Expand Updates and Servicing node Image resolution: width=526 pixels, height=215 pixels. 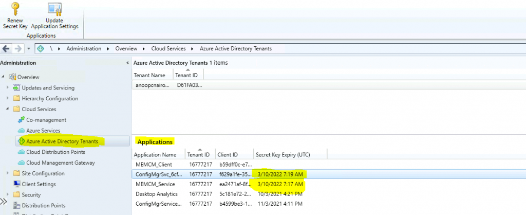point(8,87)
